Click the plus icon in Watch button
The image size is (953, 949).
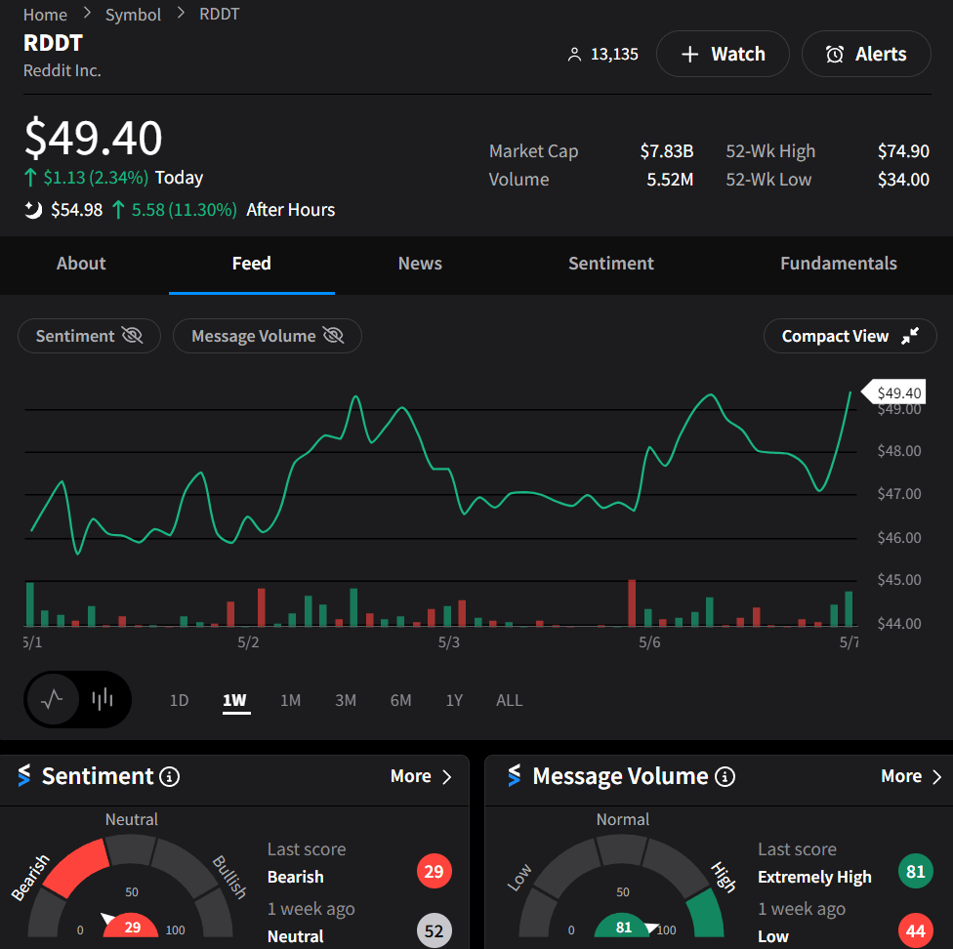tap(689, 55)
